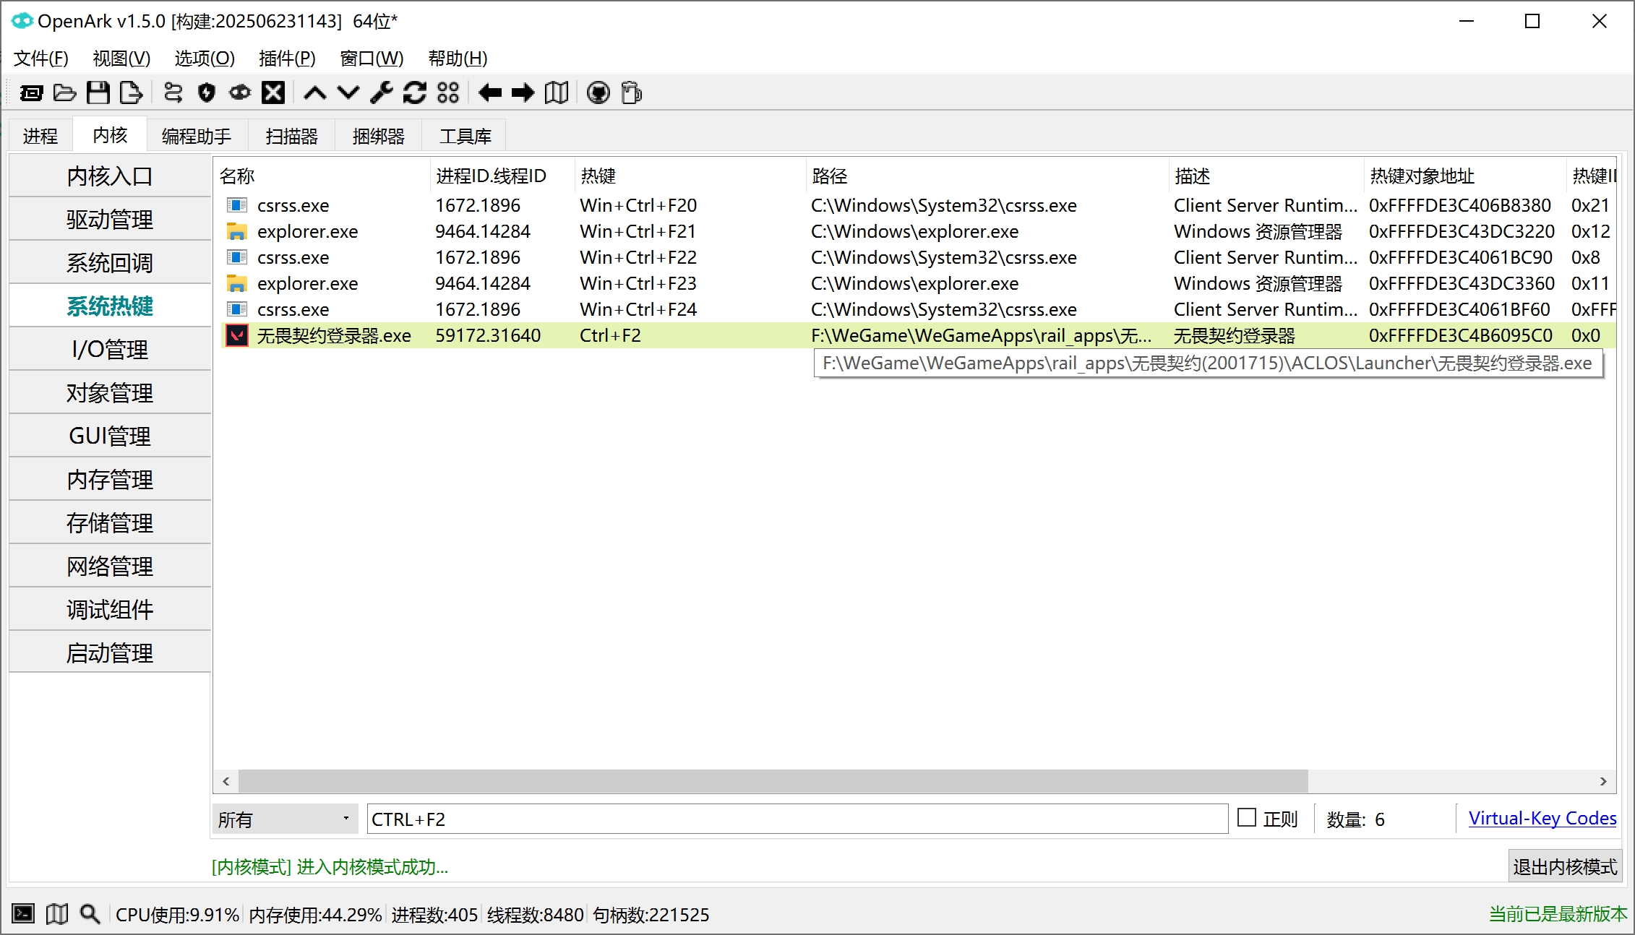This screenshot has height=935, width=1635.
Task: Sort by the 热键 column header
Action: (x=690, y=176)
